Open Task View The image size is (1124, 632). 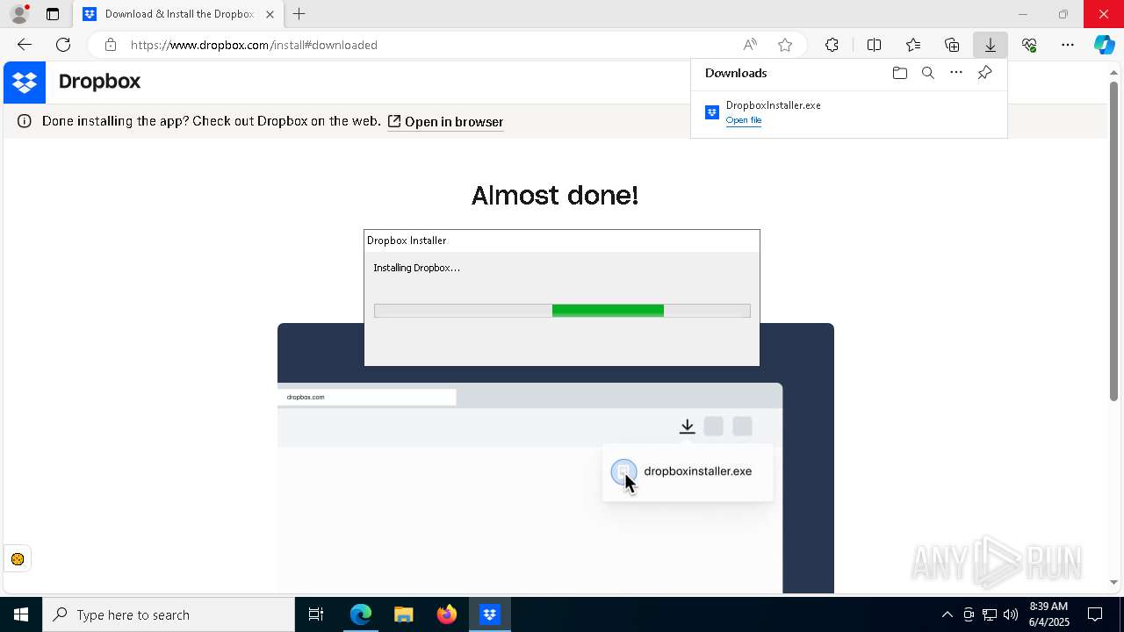coord(316,614)
